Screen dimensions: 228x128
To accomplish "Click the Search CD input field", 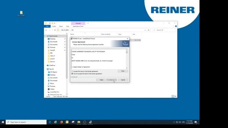I will 164,30.
